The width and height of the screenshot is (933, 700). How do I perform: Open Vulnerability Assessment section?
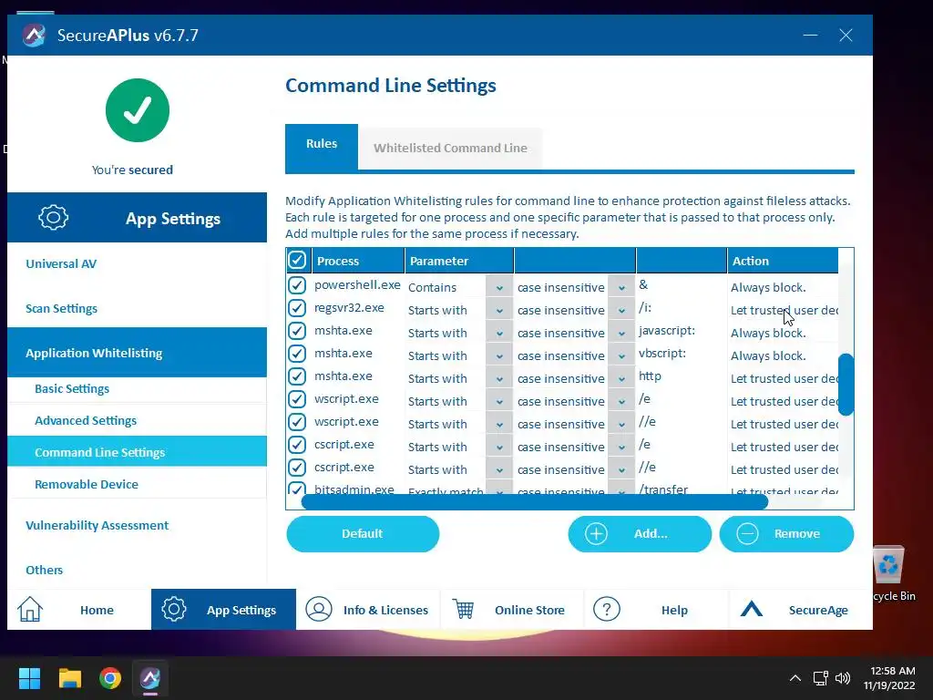[97, 525]
